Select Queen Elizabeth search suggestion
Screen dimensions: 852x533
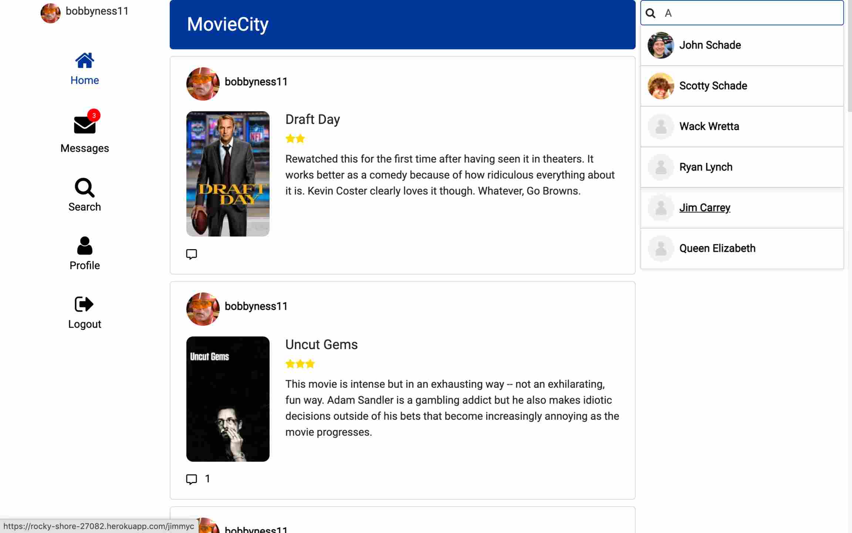(x=717, y=248)
